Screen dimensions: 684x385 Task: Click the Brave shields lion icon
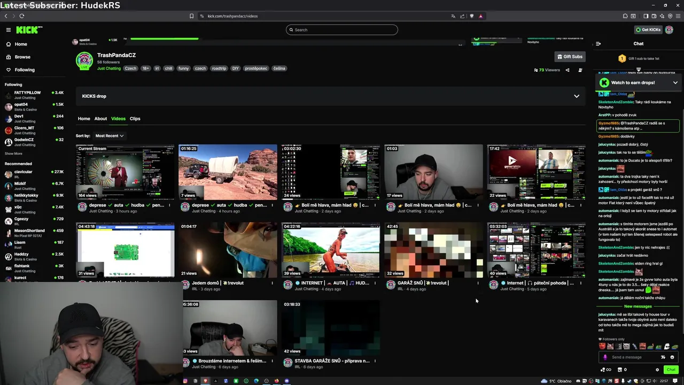pos(471,16)
